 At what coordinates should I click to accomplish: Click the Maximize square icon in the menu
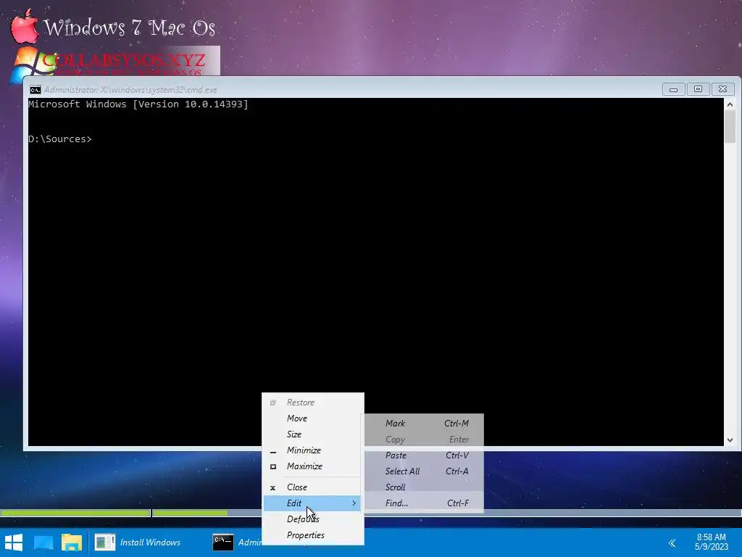coord(273,466)
